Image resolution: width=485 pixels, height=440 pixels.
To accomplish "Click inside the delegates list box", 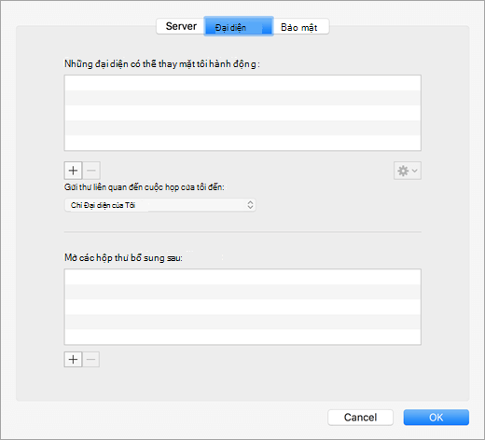I will (242, 113).
